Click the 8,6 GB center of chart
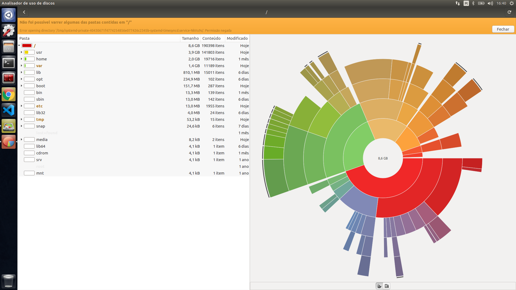 [383, 158]
